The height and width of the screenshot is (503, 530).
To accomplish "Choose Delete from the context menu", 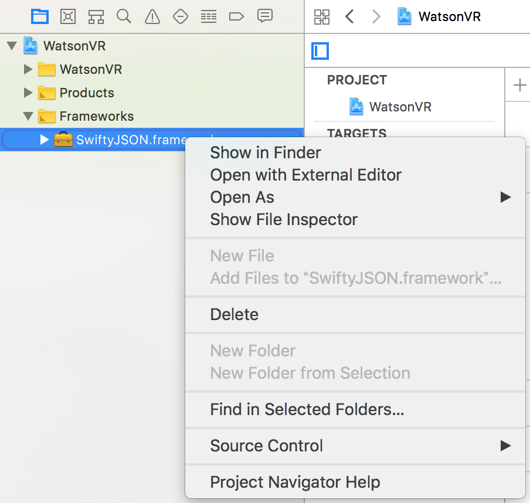I will 355,314.
